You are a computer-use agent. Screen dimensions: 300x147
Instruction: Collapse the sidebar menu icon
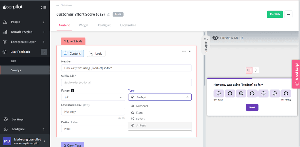click(43, 7)
